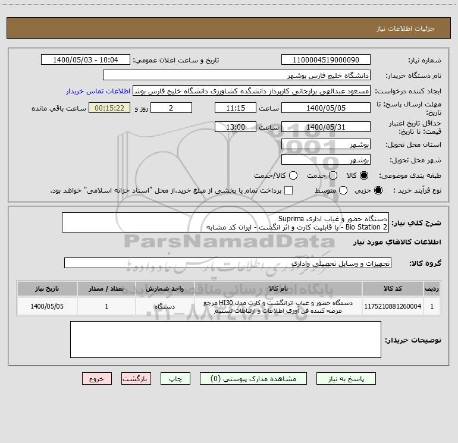The width and height of the screenshot is (458, 443).
Task: Open the اطلاعات تماس خریدار link
Action: click(98, 91)
